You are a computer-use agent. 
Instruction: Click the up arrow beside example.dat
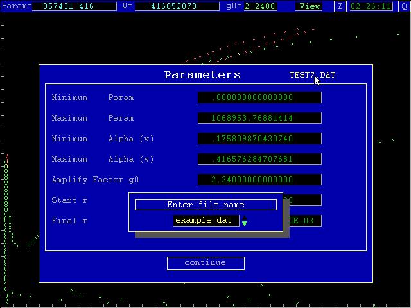[x=244, y=218]
